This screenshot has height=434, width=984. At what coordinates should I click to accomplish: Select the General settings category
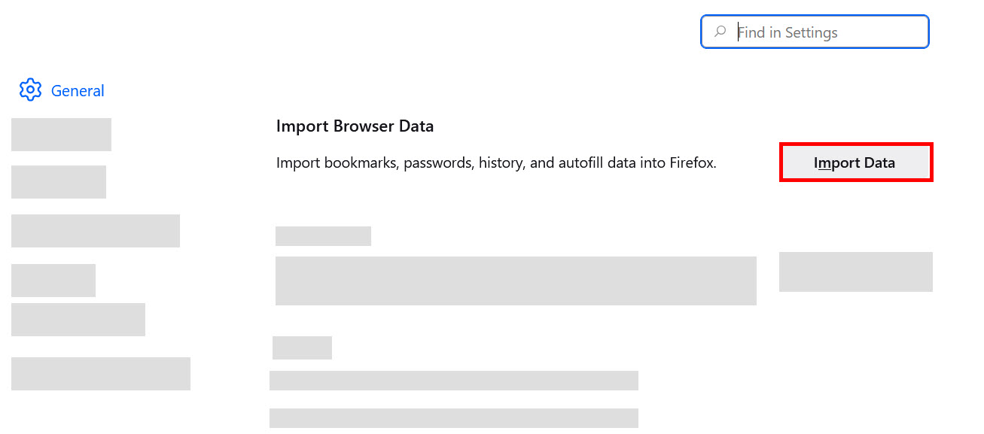tap(78, 90)
